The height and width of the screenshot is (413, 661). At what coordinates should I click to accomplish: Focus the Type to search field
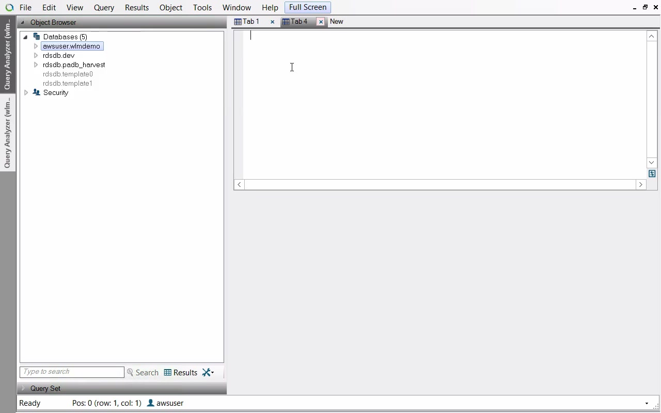(x=72, y=372)
